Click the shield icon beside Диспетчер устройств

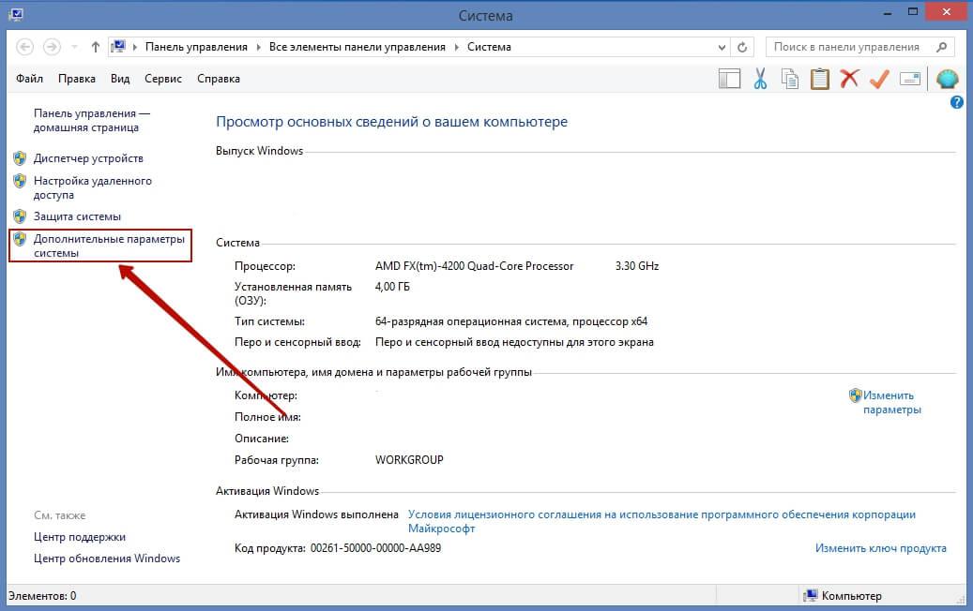20,158
